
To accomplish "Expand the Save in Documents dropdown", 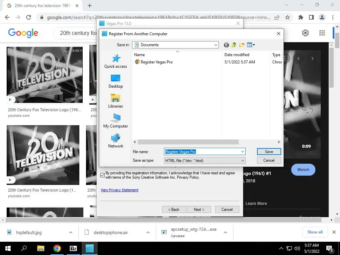I will (x=216, y=45).
